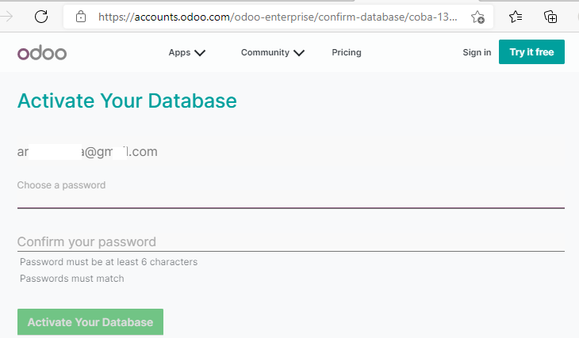Open the Pricing page
This screenshot has width=579, height=338.
[x=347, y=52]
